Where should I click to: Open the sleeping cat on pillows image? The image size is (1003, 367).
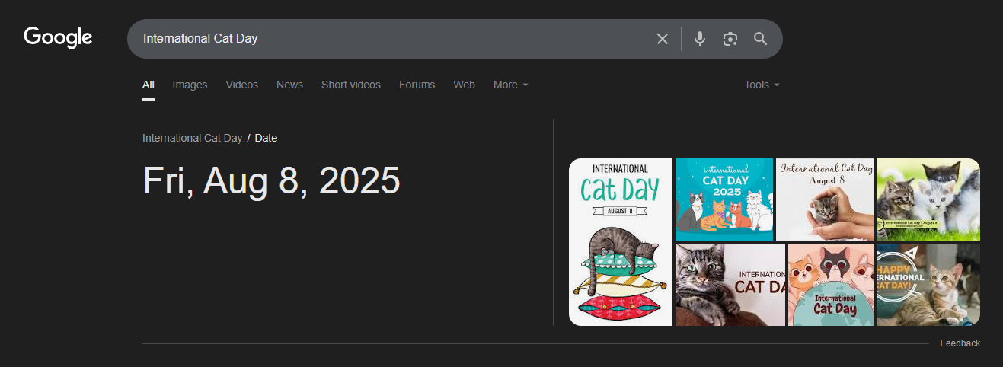tap(620, 242)
